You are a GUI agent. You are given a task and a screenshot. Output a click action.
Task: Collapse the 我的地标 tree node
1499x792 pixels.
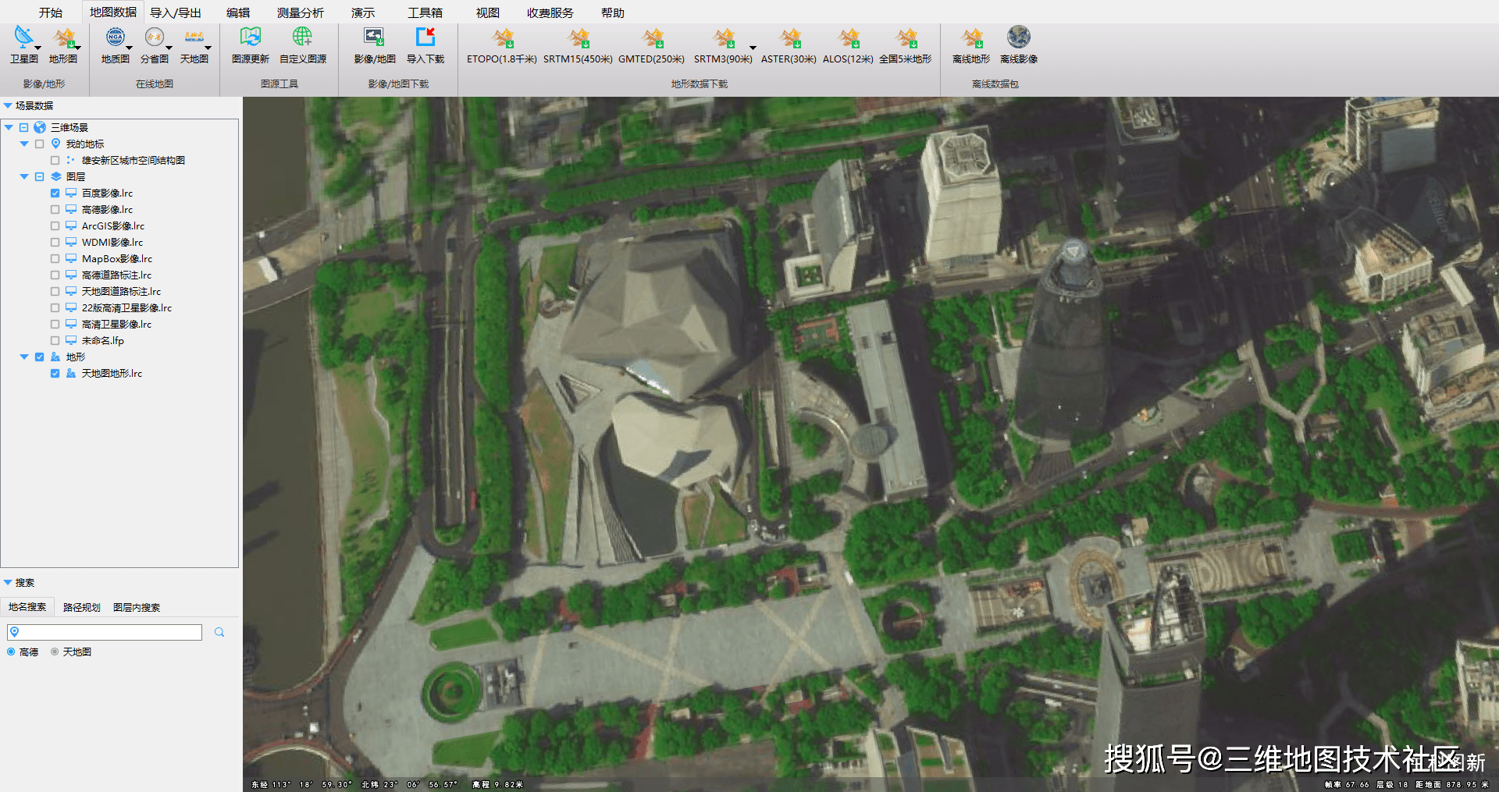coord(24,144)
